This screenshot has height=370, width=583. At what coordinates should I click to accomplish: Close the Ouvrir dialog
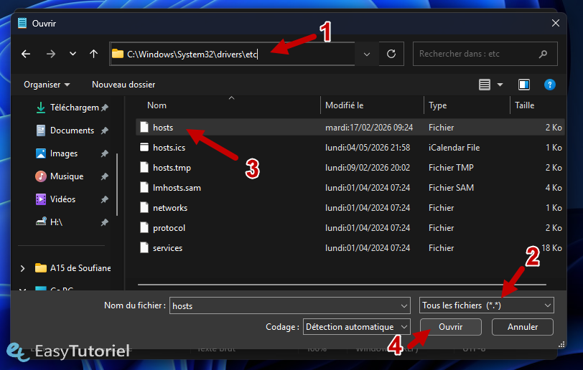click(x=556, y=23)
